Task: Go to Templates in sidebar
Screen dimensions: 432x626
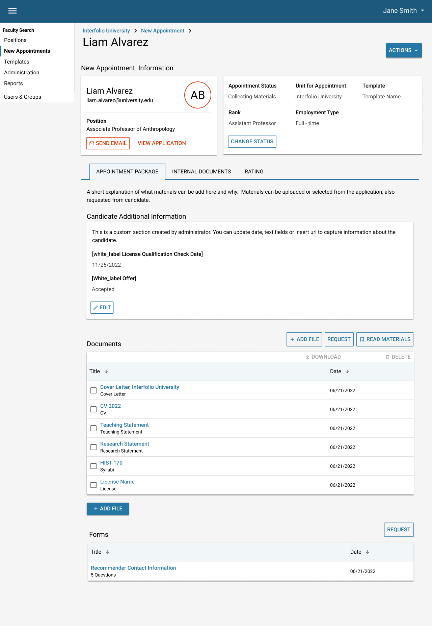Action: tap(17, 62)
